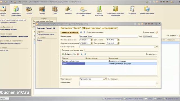Open calendar for Дата окончания
The image size is (180, 101).
[118, 43]
